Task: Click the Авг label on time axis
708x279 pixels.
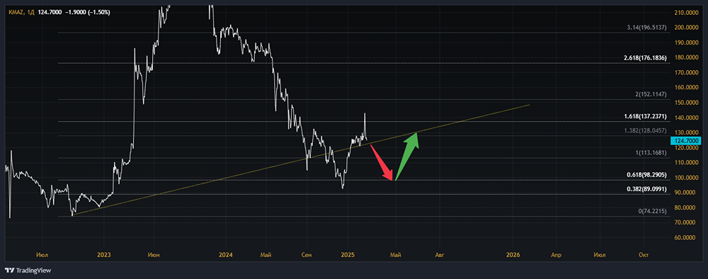Action: point(440,255)
